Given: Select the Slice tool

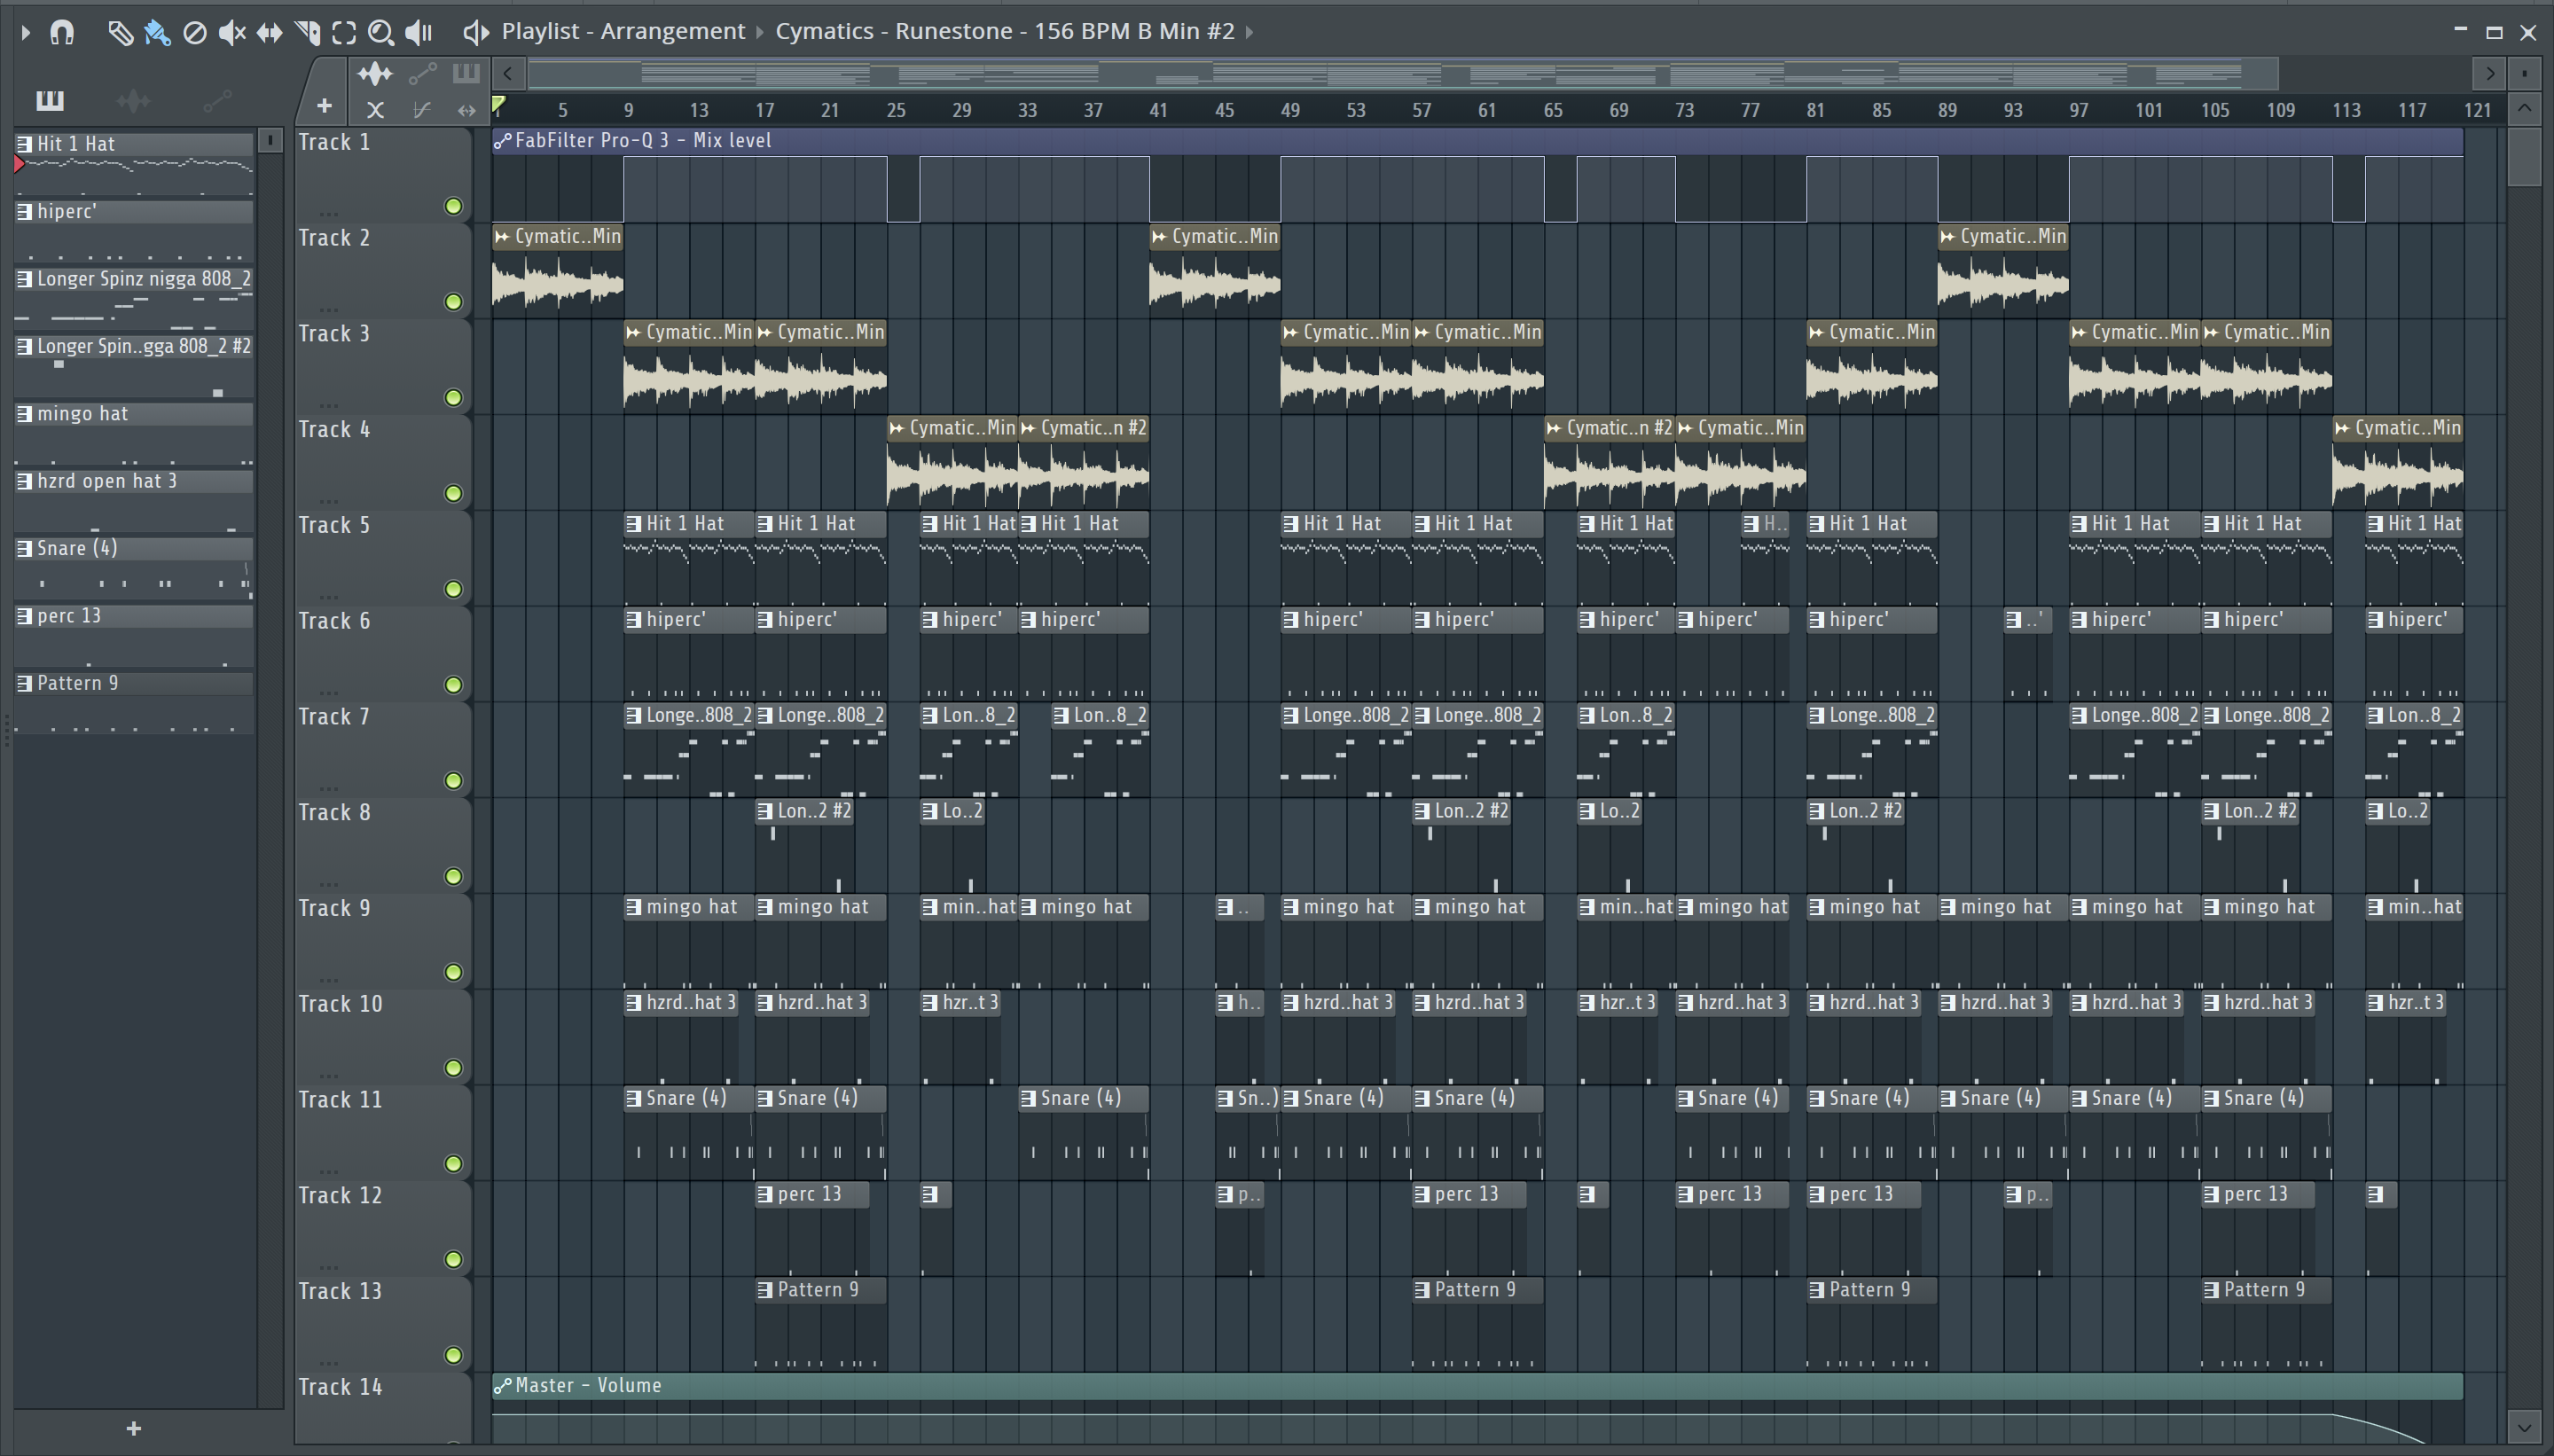Looking at the screenshot, I should click(307, 33).
